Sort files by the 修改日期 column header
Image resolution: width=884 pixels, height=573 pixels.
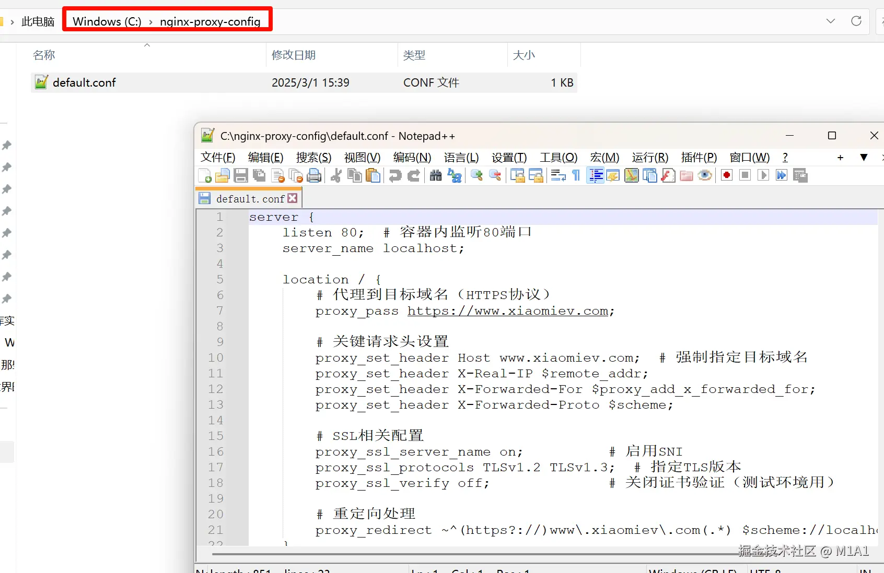[x=294, y=55]
